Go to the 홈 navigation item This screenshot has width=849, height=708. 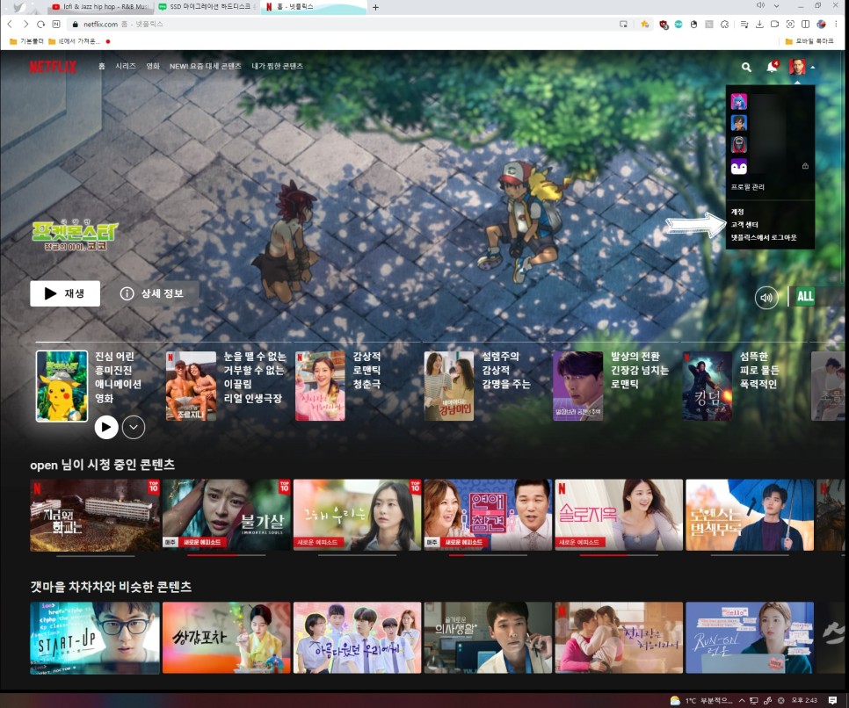click(x=101, y=66)
